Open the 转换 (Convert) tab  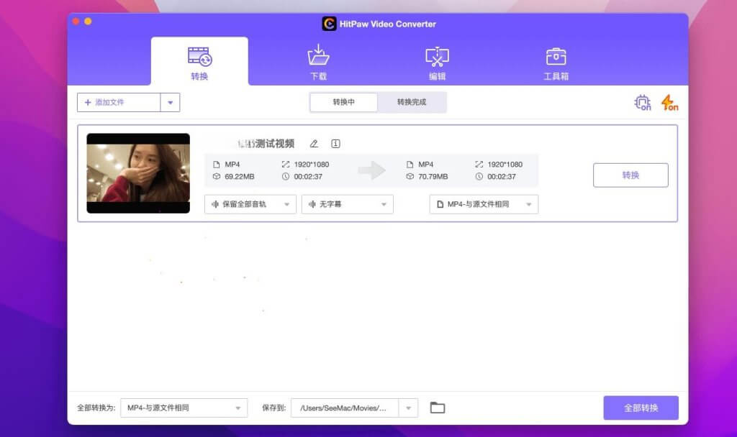[199, 63]
